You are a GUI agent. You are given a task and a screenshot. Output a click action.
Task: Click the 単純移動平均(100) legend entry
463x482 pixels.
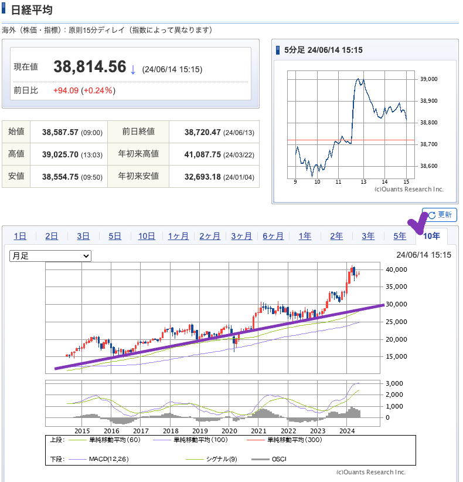(190, 440)
